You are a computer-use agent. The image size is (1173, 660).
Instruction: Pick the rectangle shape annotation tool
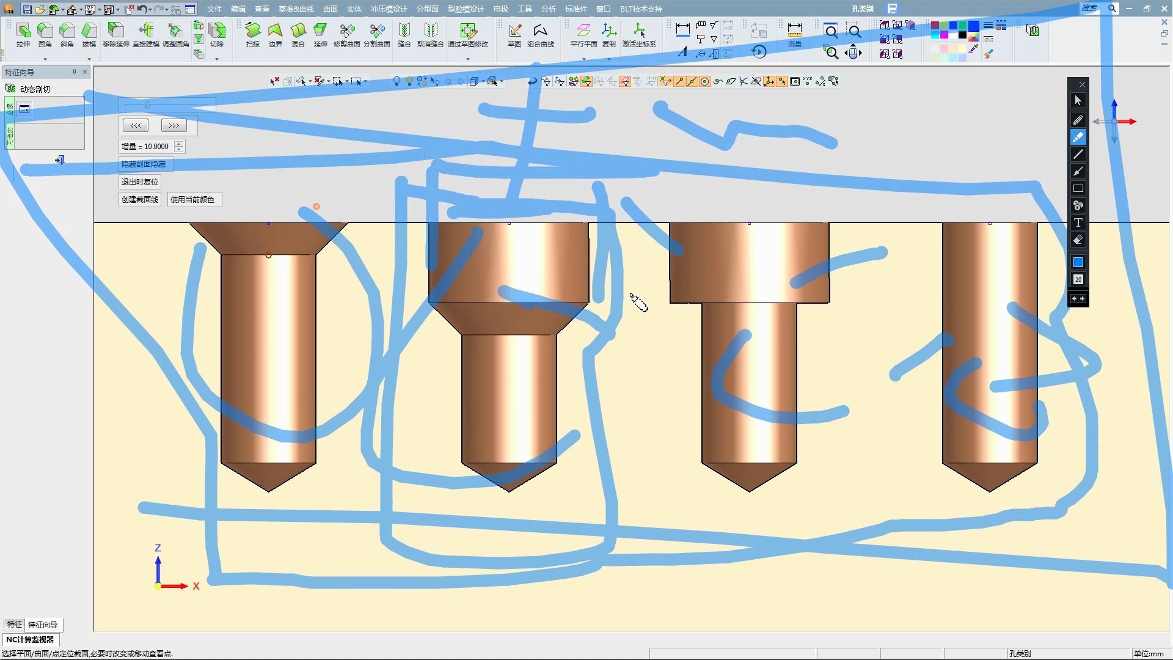tap(1078, 188)
